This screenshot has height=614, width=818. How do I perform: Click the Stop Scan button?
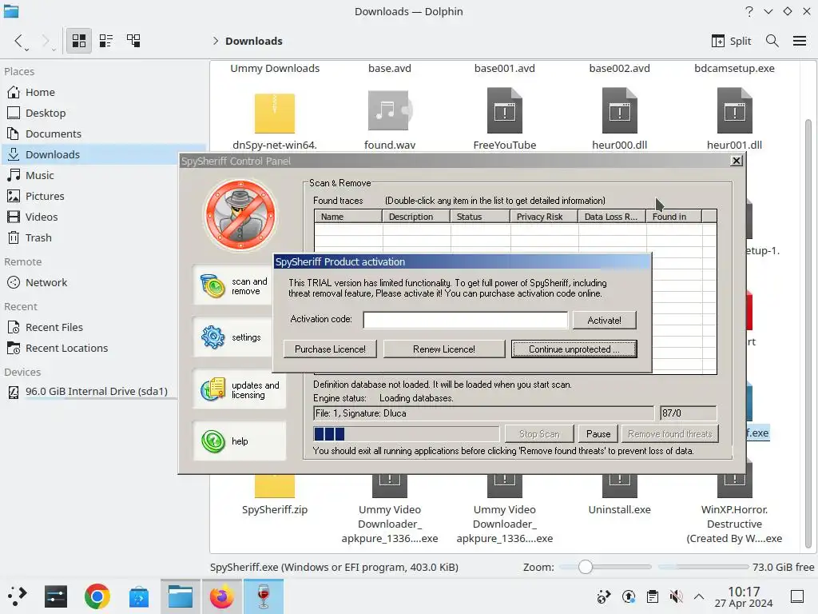pyautogui.click(x=539, y=434)
